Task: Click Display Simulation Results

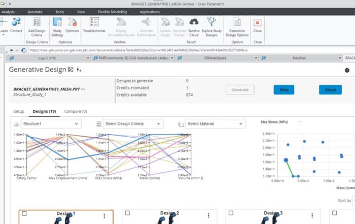Action: pos(121,27)
